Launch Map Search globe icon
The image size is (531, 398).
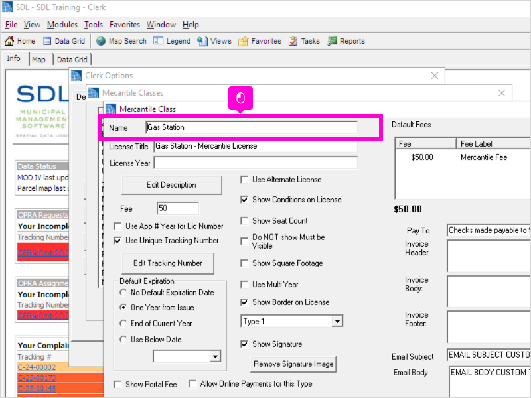pos(101,41)
